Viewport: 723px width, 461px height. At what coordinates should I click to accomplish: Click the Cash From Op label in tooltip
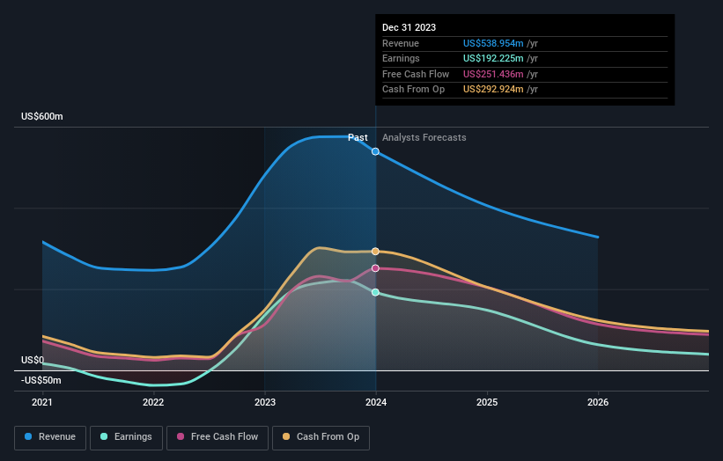point(413,90)
